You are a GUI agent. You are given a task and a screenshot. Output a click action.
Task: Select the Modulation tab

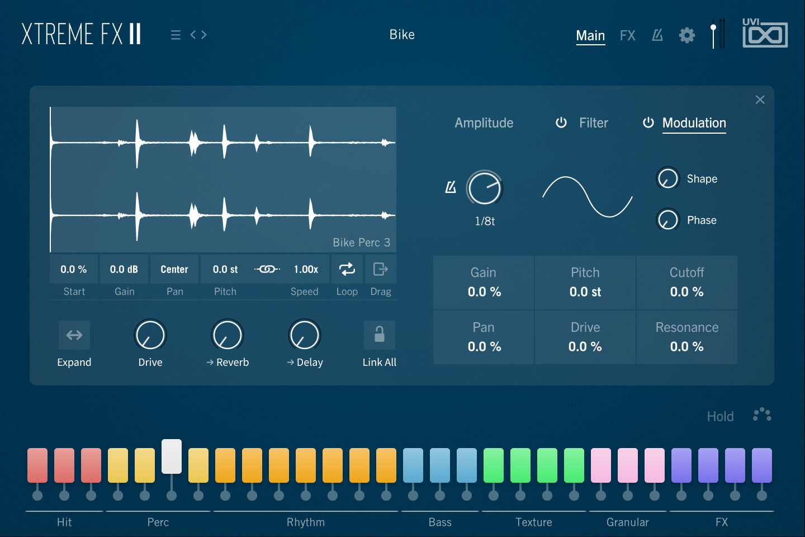click(x=694, y=123)
